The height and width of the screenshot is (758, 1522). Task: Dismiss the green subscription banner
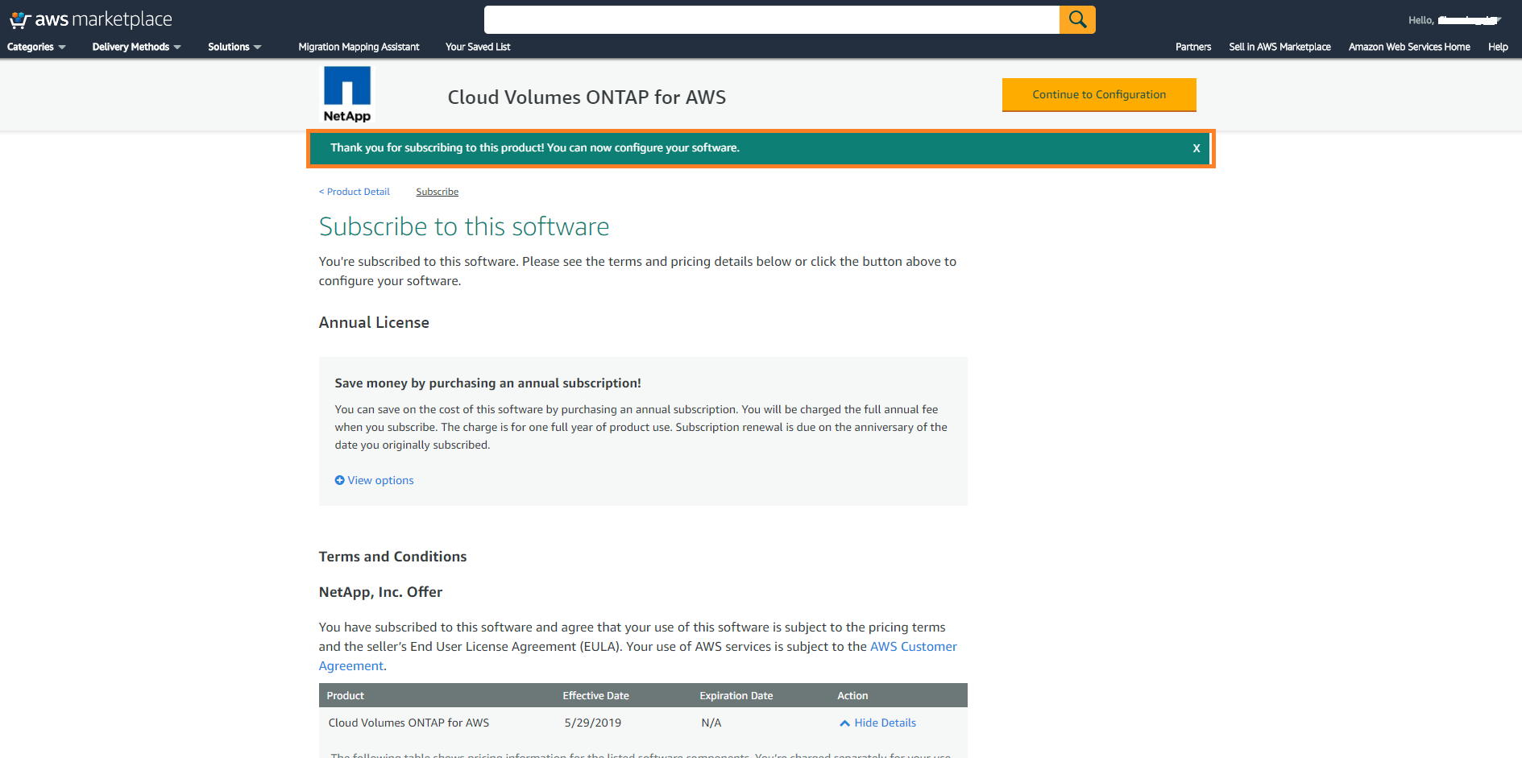(x=1196, y=148)
